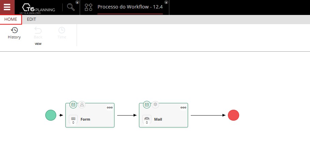Switch to the HOME ribbon tab
This screenshot has height=157, width=310.
(11, 19)
